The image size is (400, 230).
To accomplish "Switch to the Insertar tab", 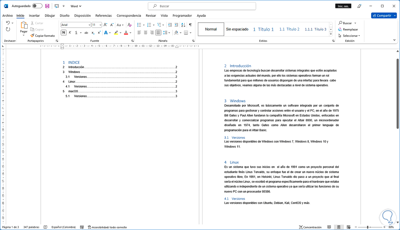I will (34, 16).
